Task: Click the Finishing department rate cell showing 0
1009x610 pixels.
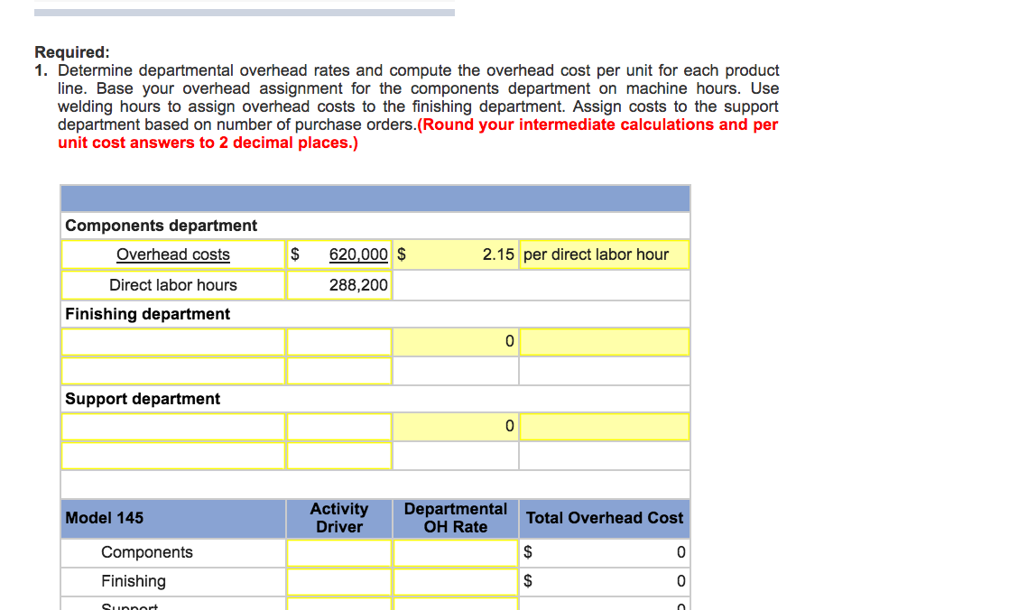Action: [x=456, y=342]
